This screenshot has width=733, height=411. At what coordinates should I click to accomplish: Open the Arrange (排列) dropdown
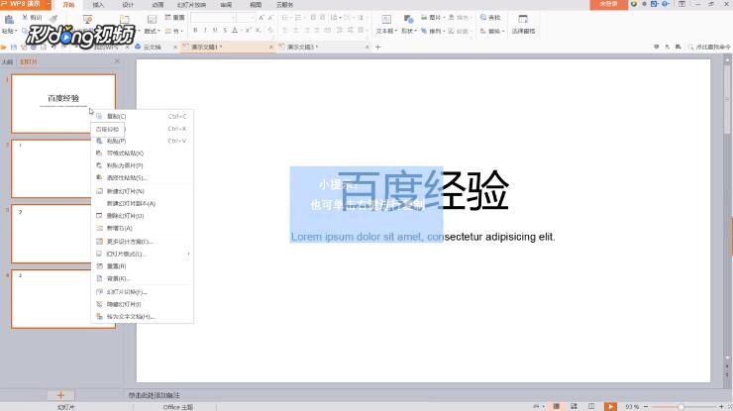[x=433, y=31]
